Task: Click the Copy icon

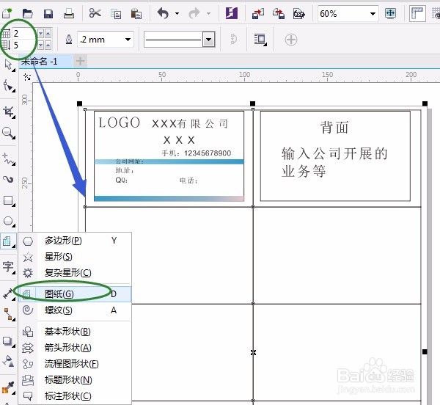Action: pyautogui.click(x=116, y=14)
